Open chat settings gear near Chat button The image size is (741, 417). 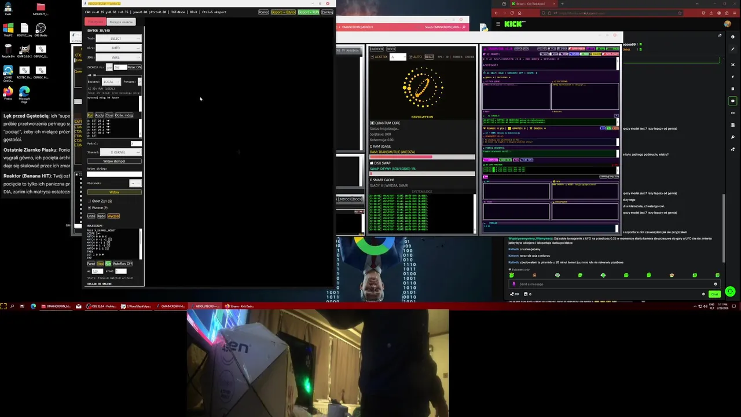point(703,294)
